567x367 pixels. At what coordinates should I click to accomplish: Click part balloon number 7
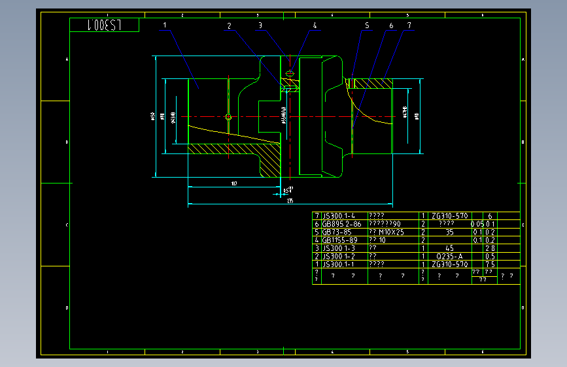(x=409, y=25)
